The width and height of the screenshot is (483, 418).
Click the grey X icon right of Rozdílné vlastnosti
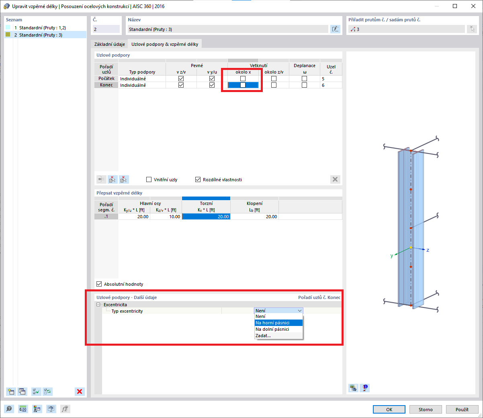click(335, 179)
